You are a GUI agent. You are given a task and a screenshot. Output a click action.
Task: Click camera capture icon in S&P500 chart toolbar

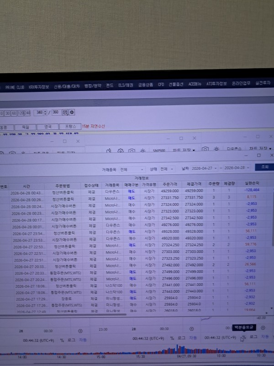tap(132, 151)
